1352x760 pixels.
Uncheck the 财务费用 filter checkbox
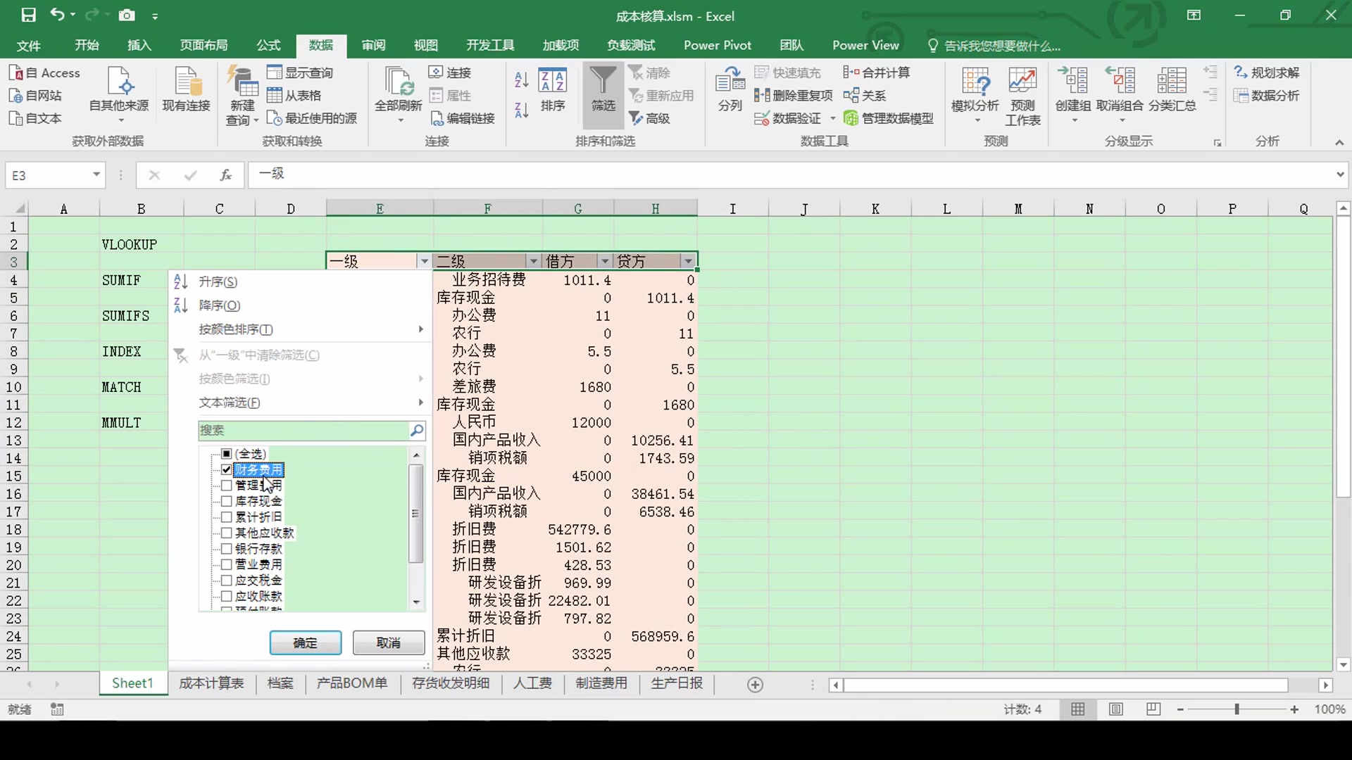227,469
